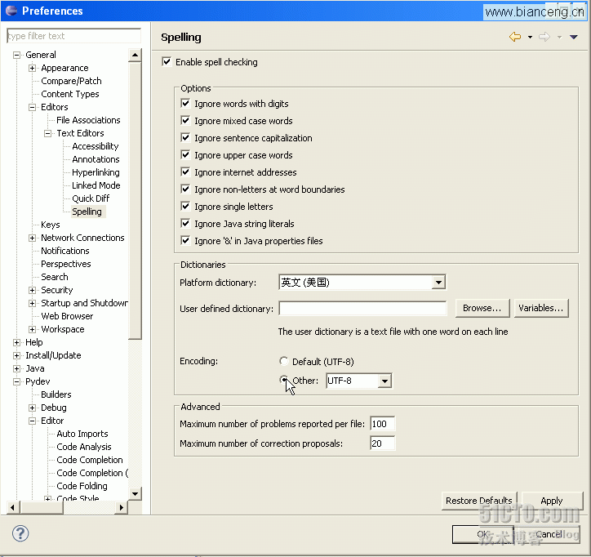Collapse the Text Editors node
Viewport: 591px width, 557px height.
47,133
